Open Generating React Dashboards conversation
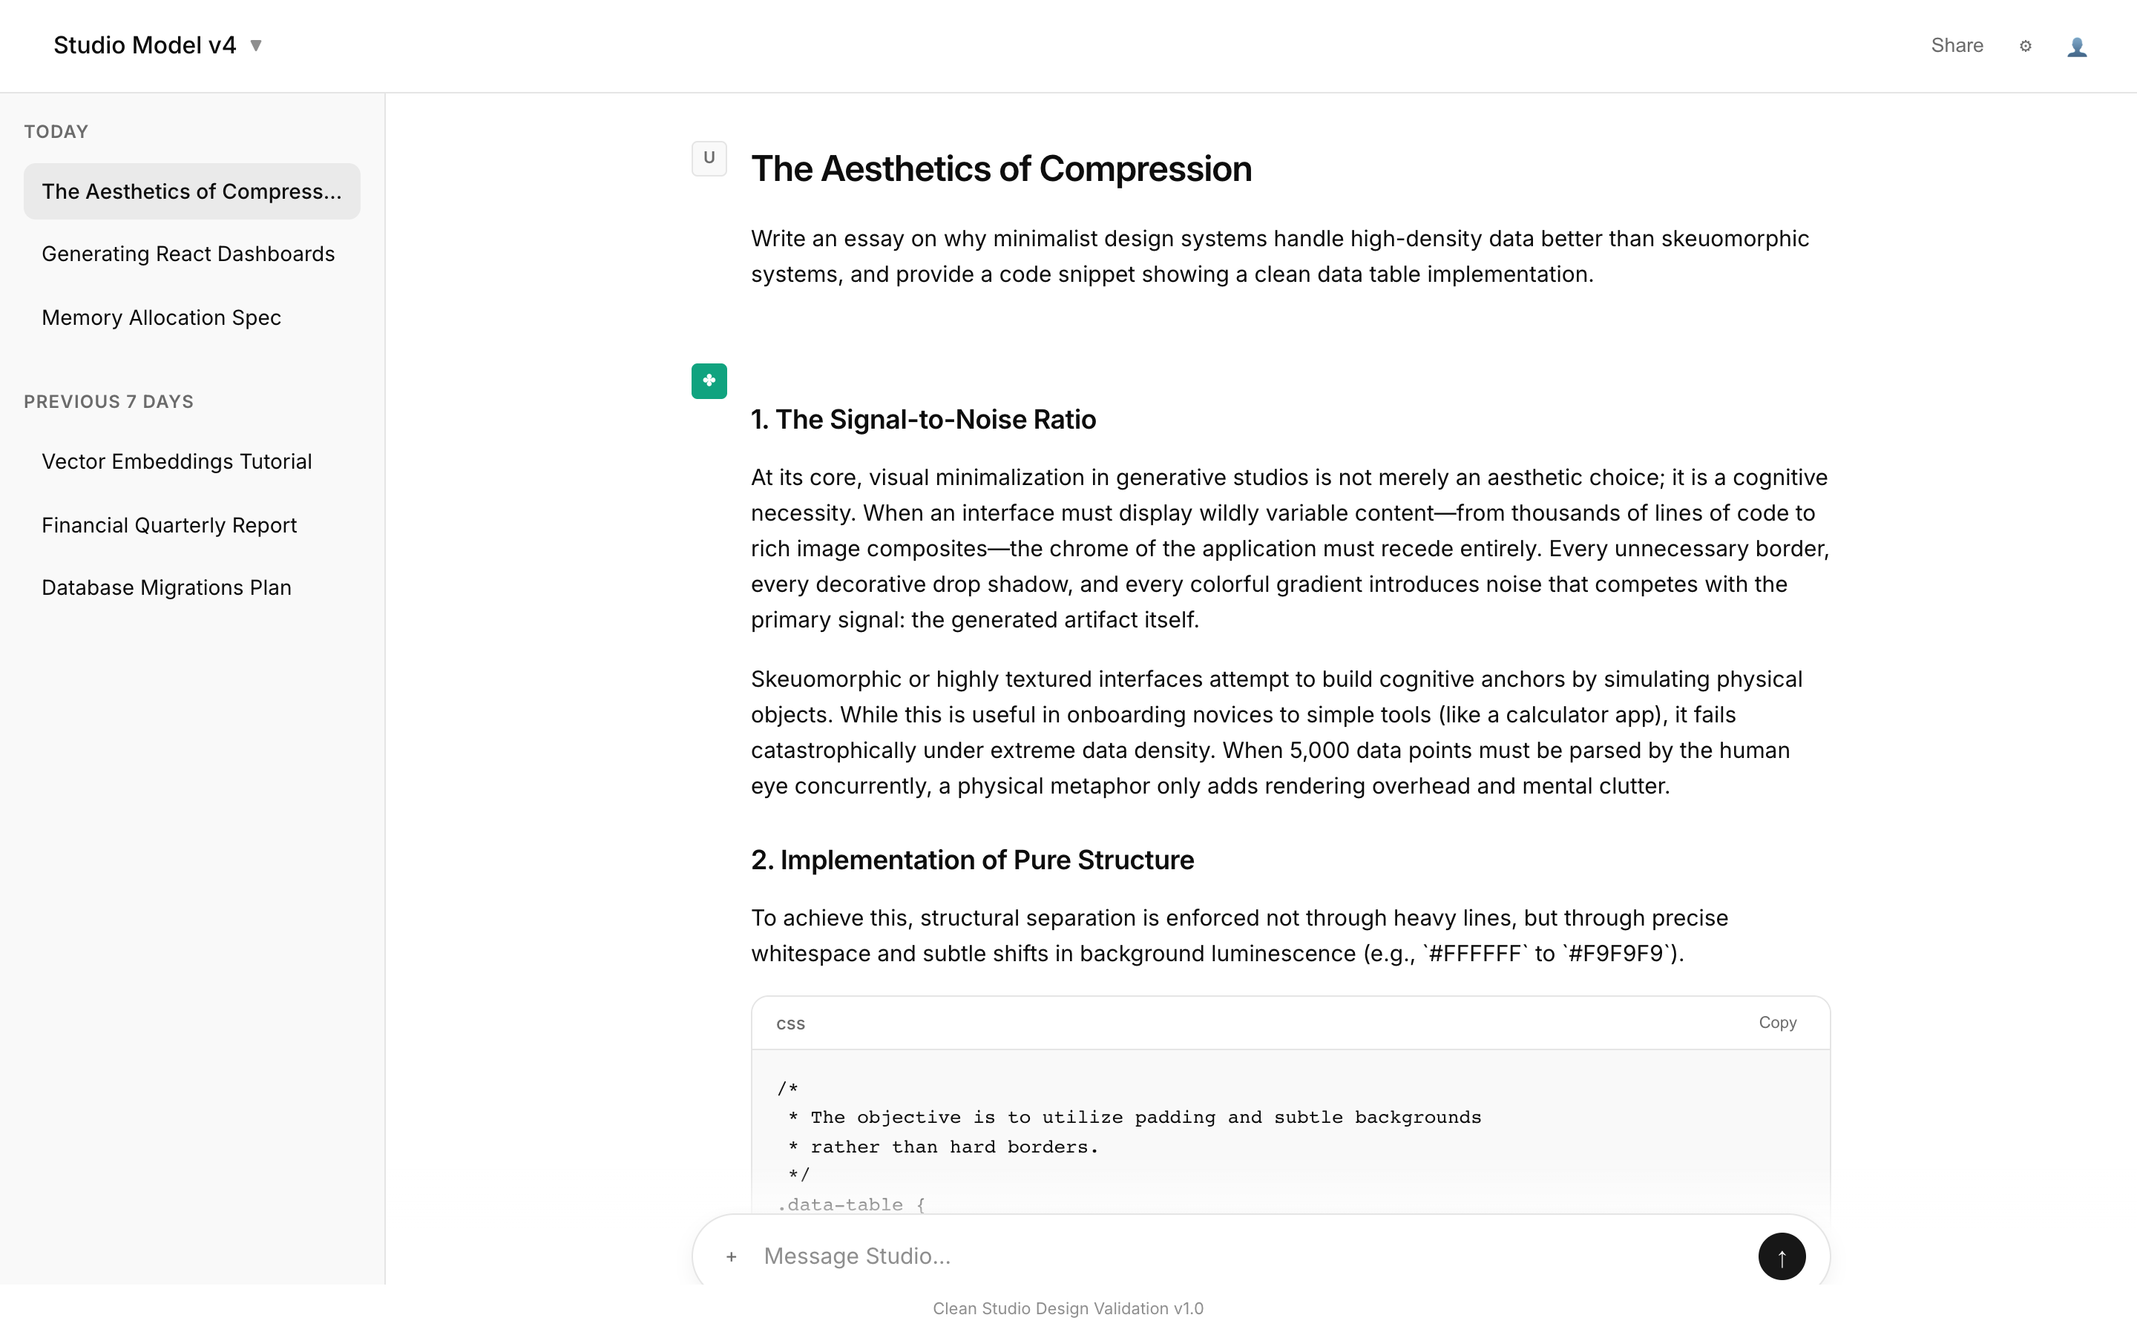Viewport: 2137px width, 1335px height. pos(188,254)
